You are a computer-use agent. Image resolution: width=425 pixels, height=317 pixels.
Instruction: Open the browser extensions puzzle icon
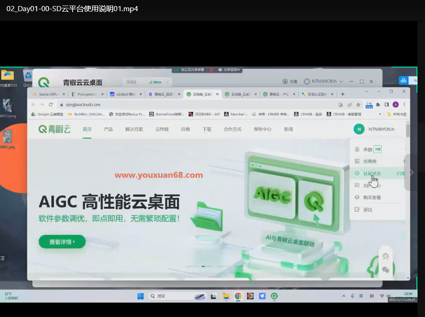[378, 105]
